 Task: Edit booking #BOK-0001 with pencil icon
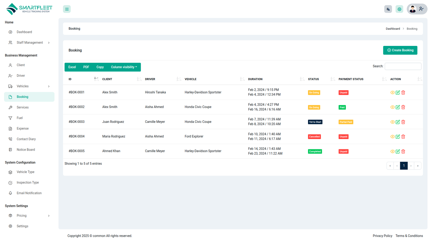point(398,93)
